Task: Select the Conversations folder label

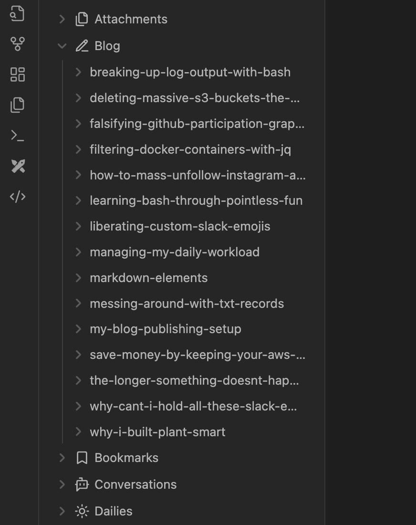Action: click(135, 484)
